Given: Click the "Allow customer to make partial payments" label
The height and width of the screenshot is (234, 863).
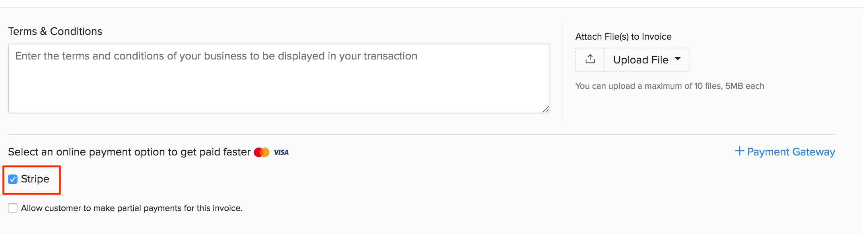Looking at the screenshot, I should (x=131, y=207).
